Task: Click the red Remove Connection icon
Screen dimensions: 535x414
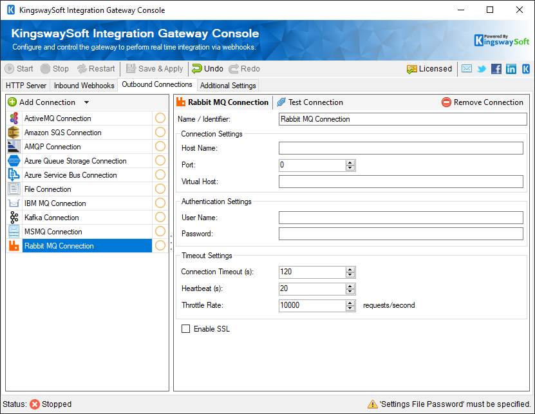Action: click(446, 102)
